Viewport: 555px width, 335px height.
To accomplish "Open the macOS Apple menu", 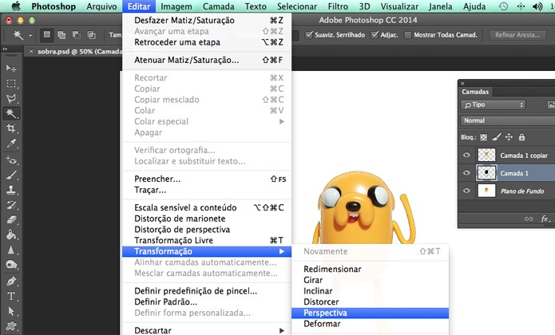I will point(16,6).
